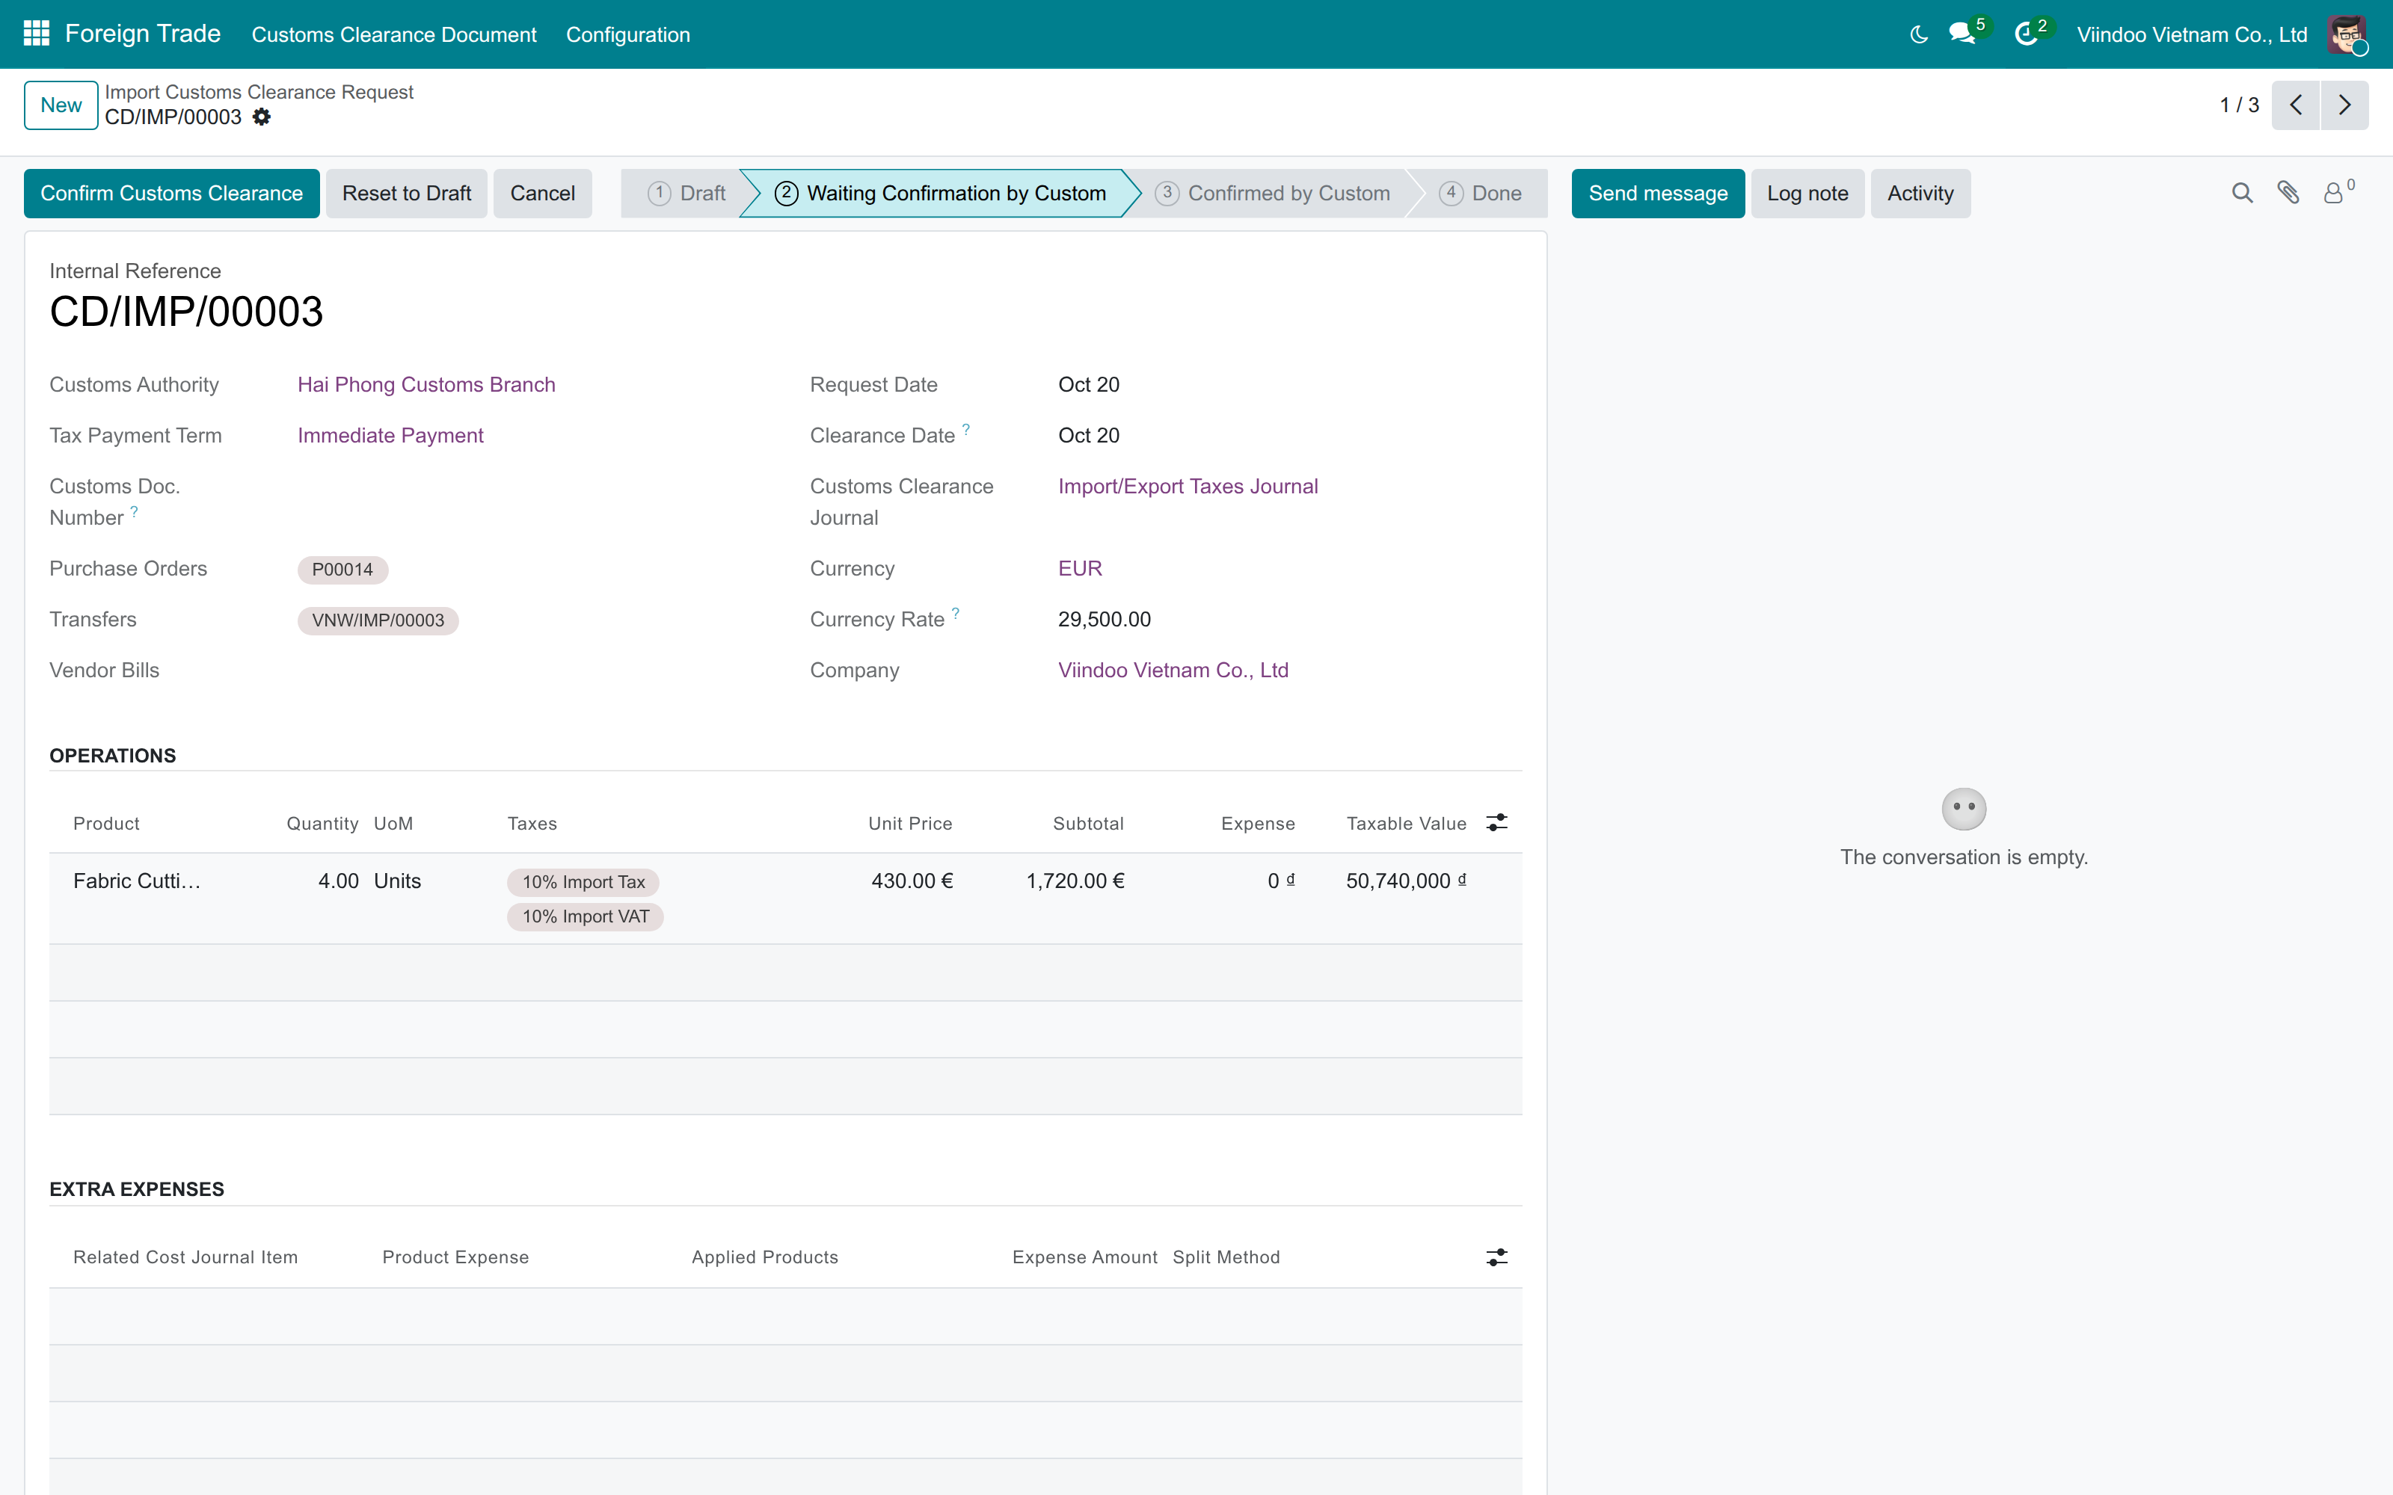Open EUR currency link
2393x1495 pixels.
[1080, 569]
